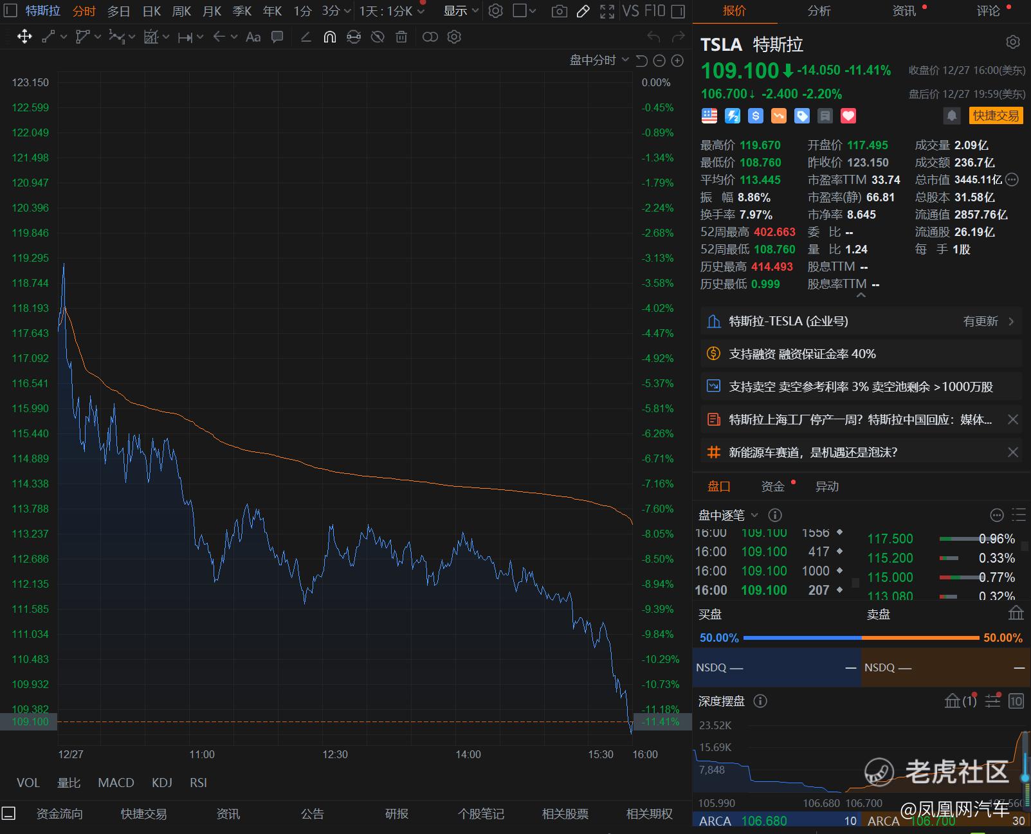Open the 资讯 news tab in right panel

coord(904,11)
